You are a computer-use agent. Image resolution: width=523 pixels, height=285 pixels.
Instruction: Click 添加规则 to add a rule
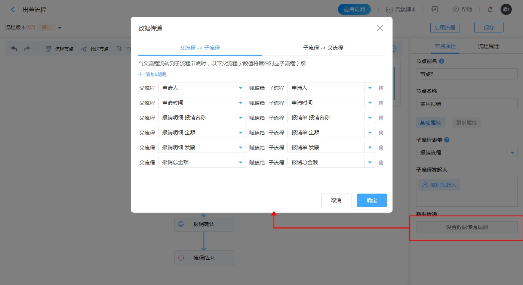pos(153,74)
